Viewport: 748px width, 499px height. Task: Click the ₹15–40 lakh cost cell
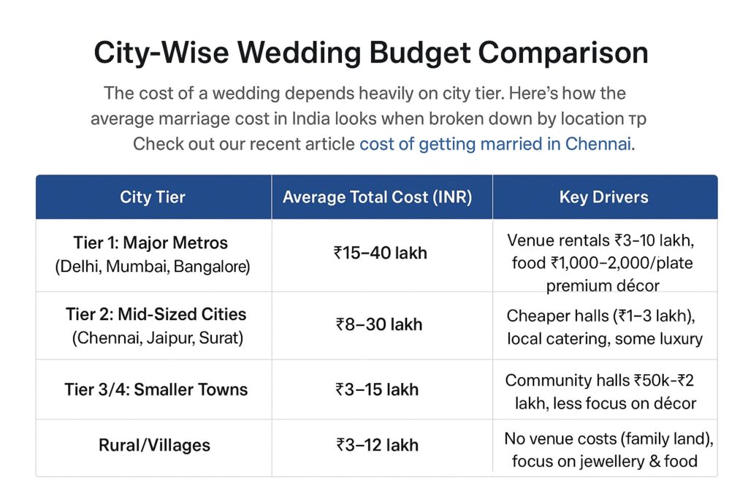(380, 254)
